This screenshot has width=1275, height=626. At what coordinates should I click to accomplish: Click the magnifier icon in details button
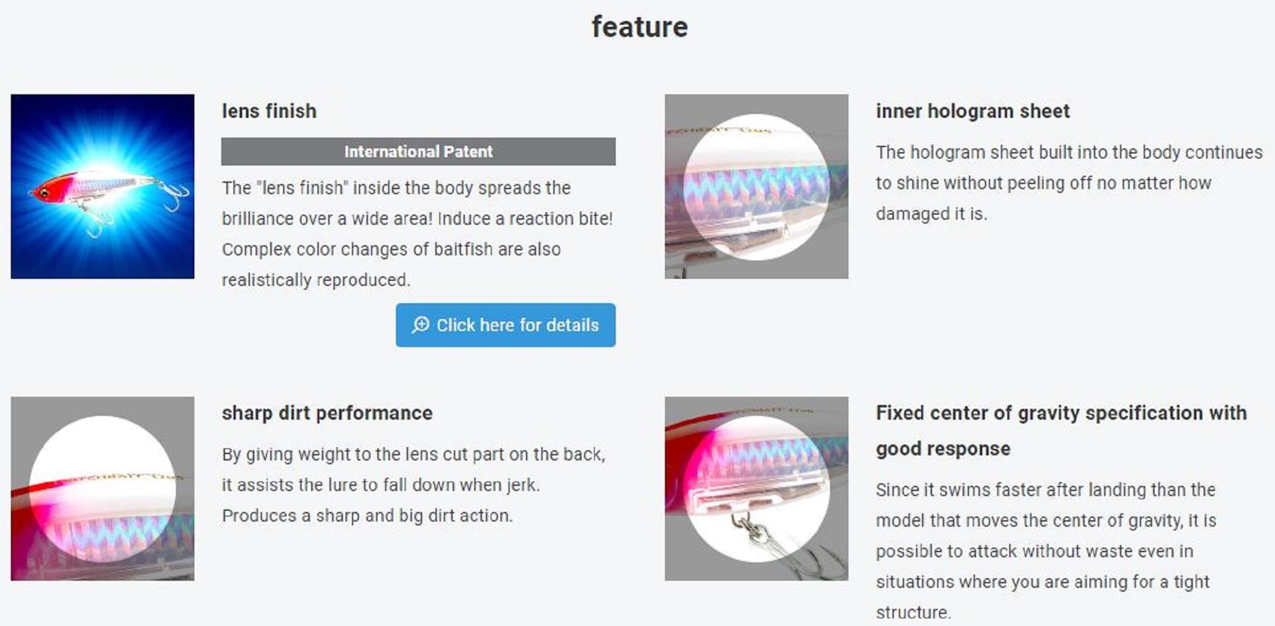(420, 325)
